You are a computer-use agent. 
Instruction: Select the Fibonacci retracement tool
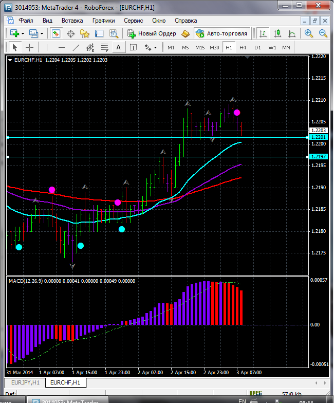(x=105, y=47)
